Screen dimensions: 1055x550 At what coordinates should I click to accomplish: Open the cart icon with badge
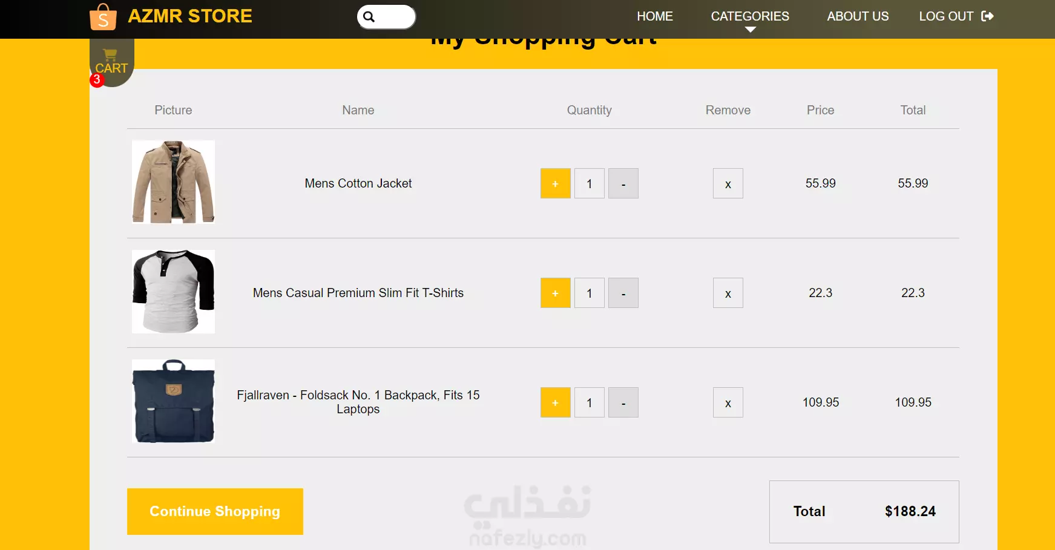[111, 62]
